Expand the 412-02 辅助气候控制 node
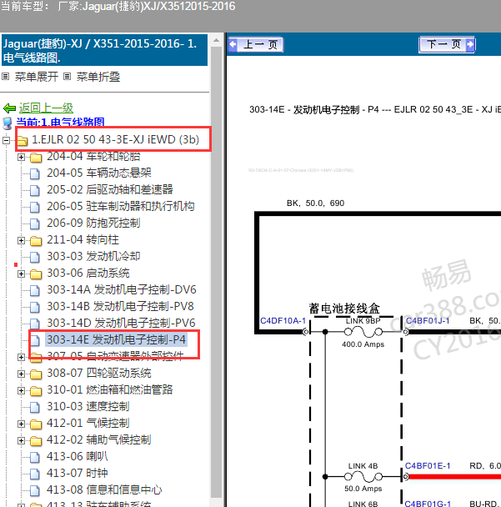Viewport: 501px width, 507px height. (21, 441)
